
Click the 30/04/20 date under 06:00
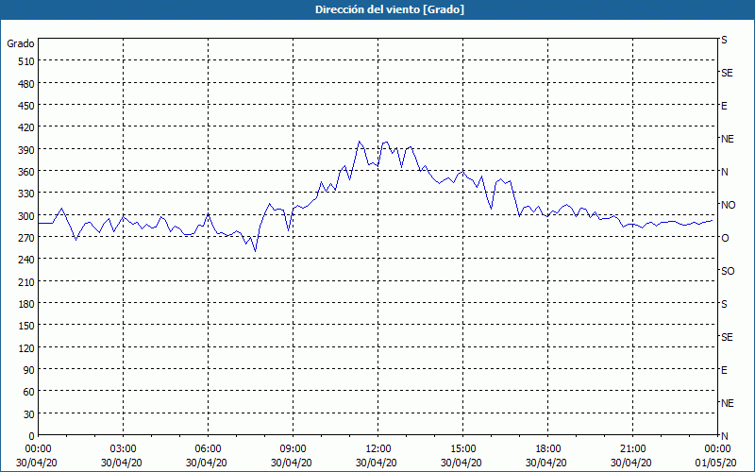pos(206,463)
